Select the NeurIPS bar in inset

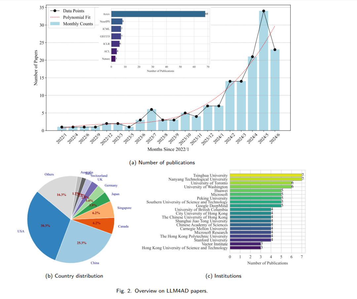tap(117, 22)
